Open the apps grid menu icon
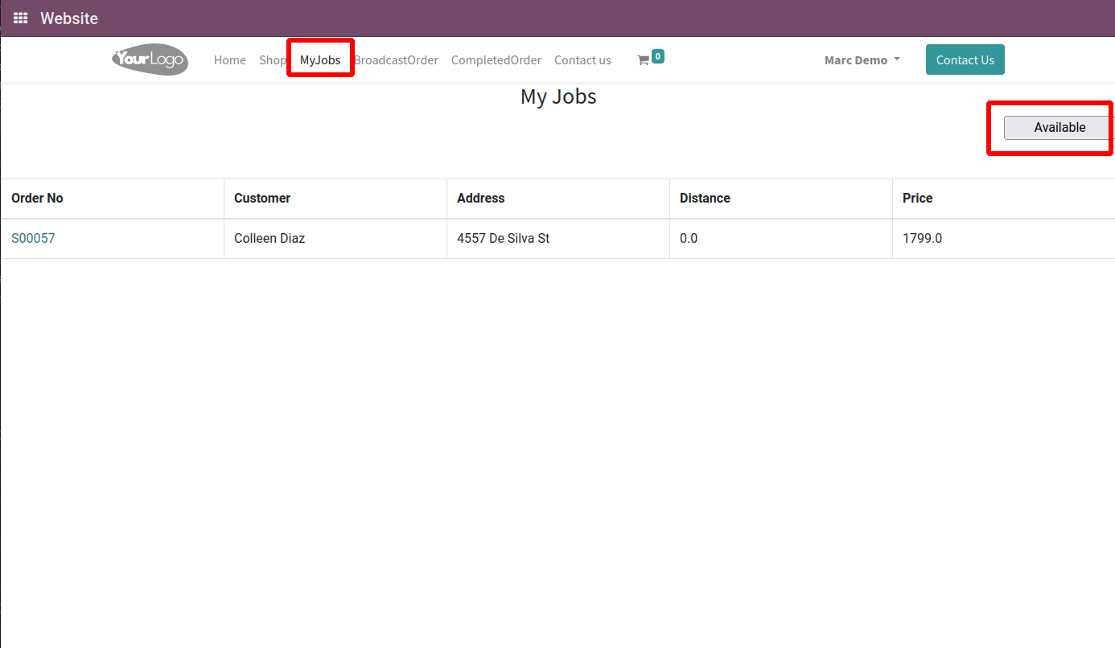This screenshot has width=1115, height=648. coord(20,18)
